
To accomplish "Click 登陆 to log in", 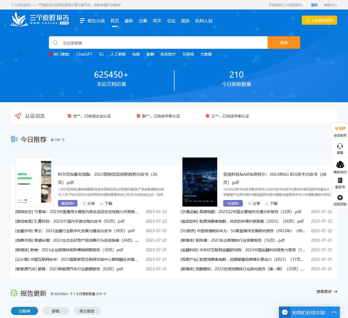I will [x=314, y=5].
